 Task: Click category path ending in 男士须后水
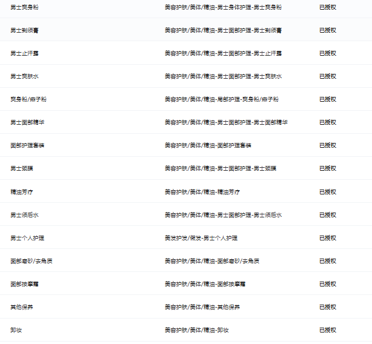tap(223, 215)
